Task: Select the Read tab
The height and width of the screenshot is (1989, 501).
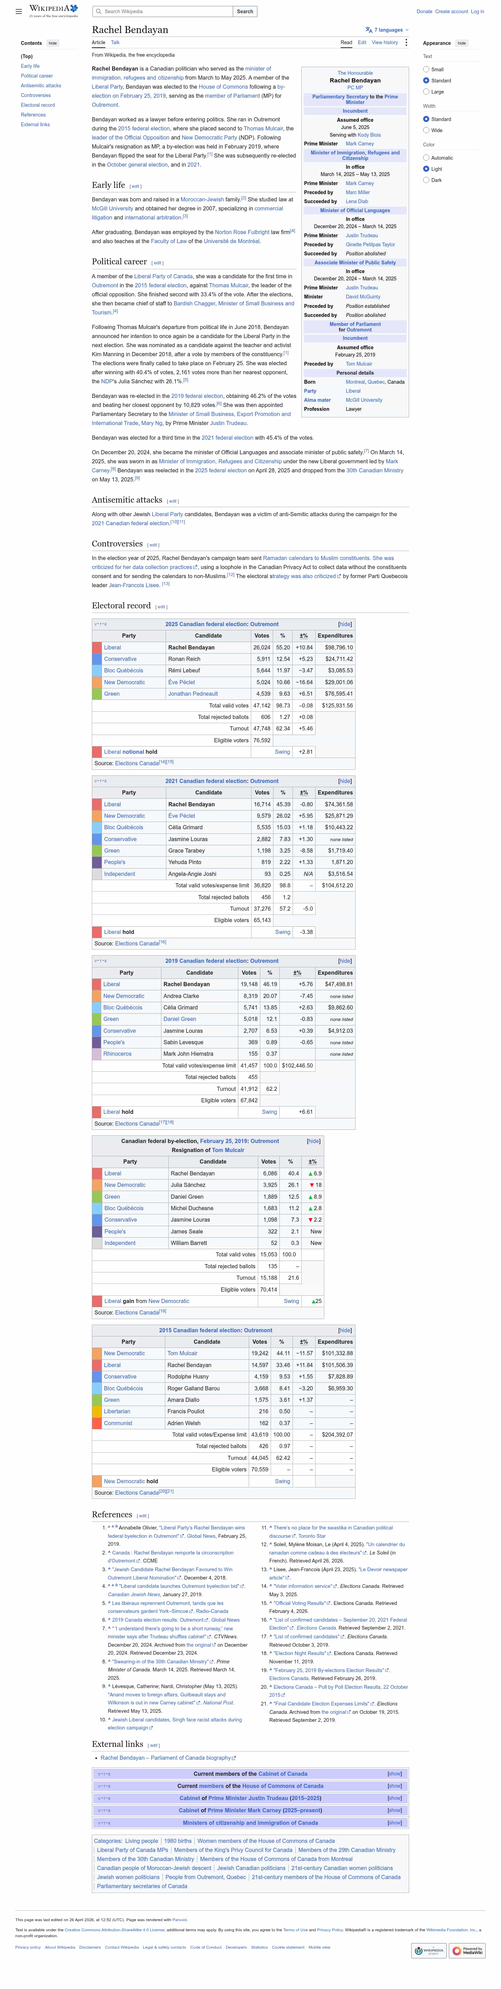Action: click(347, 42)
